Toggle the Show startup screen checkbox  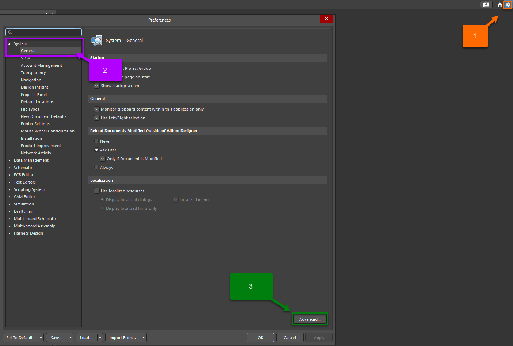click(97, 86)
